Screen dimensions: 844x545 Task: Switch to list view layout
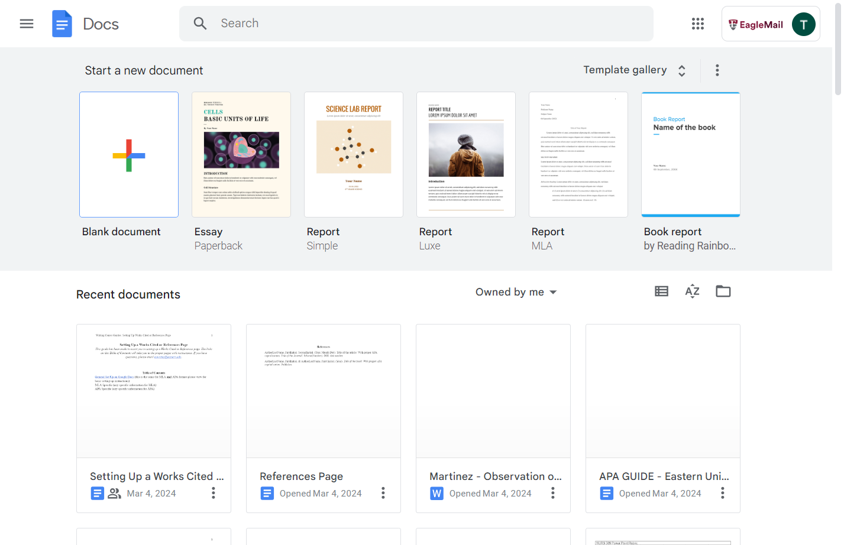click(662, 291)
